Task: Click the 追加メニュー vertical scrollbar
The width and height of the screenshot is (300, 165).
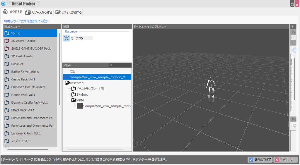Action: pos(60,69)
